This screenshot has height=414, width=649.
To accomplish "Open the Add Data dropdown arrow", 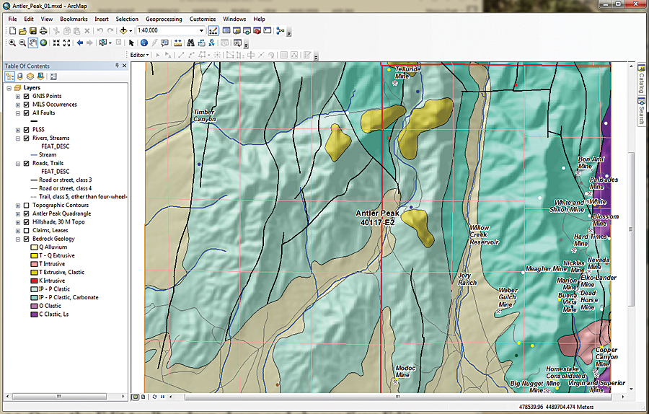I will click(x=131, y=30).
